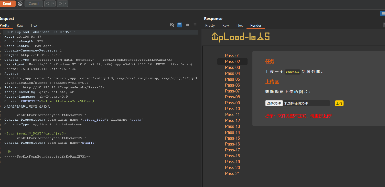The image size is (385, 187).
Task: Open the request settings gear icon
Action: (x=20, y=4)
